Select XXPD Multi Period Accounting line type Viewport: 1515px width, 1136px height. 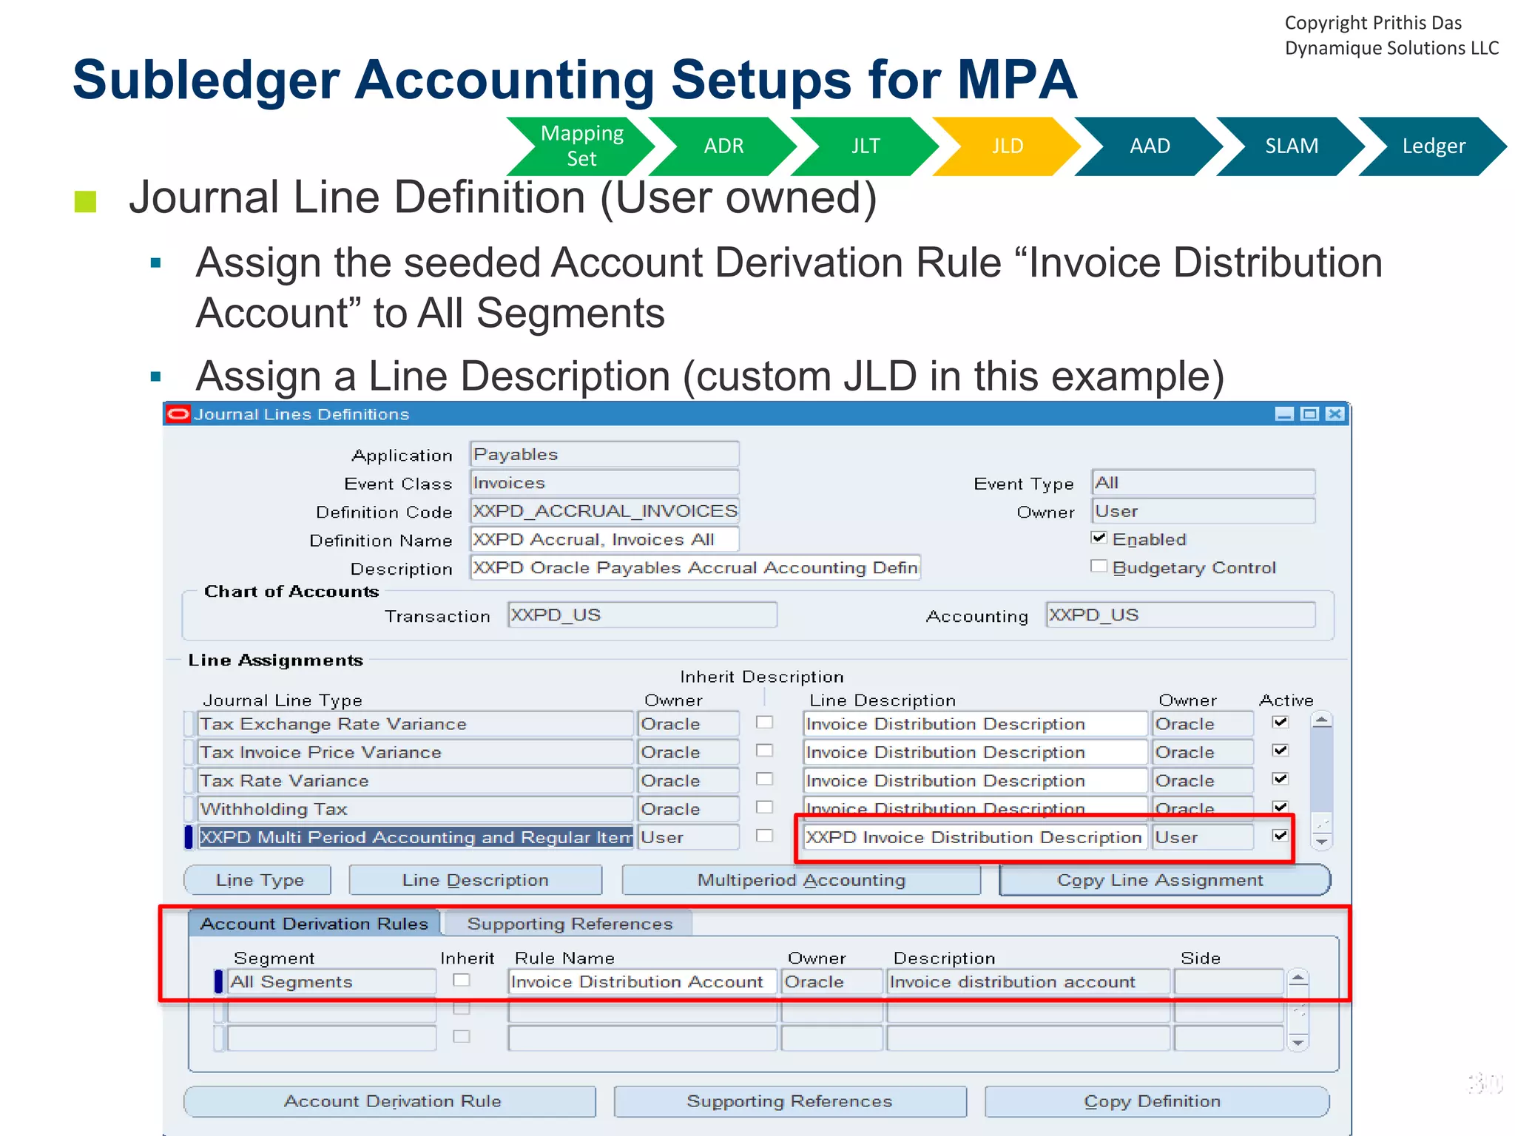click(416, 837)
